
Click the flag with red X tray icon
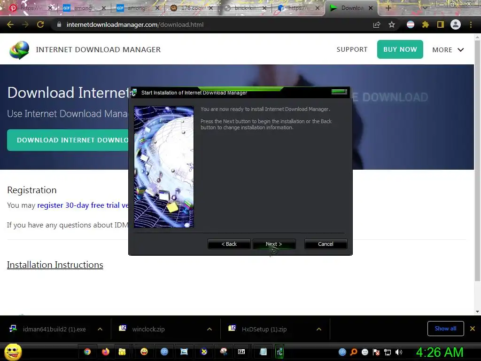pos(376,352)
